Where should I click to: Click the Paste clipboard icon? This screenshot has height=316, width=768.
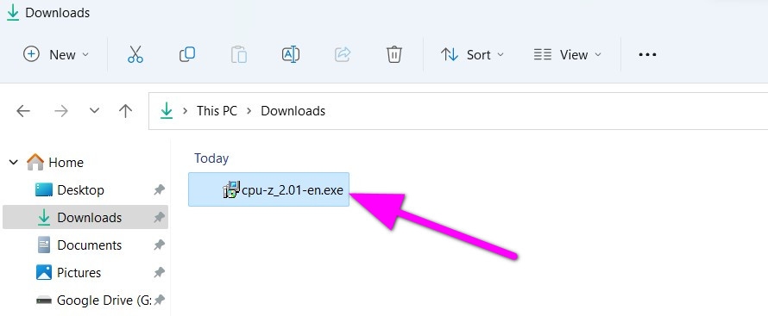coord(239,54)
